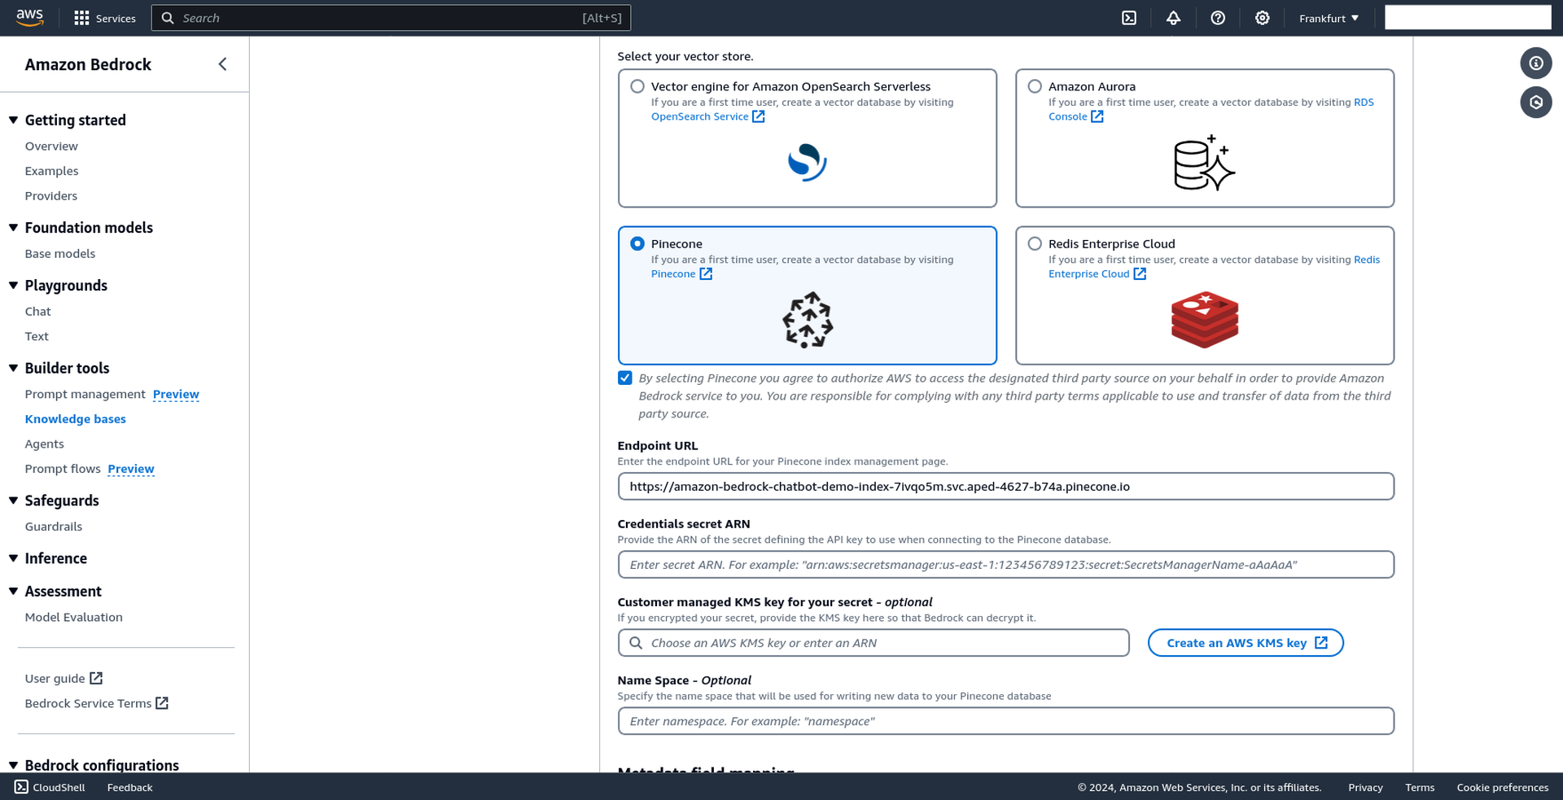Open the info panel icon at right
The height and width of the screenshot is (800, 1563).
point(1536,63)
